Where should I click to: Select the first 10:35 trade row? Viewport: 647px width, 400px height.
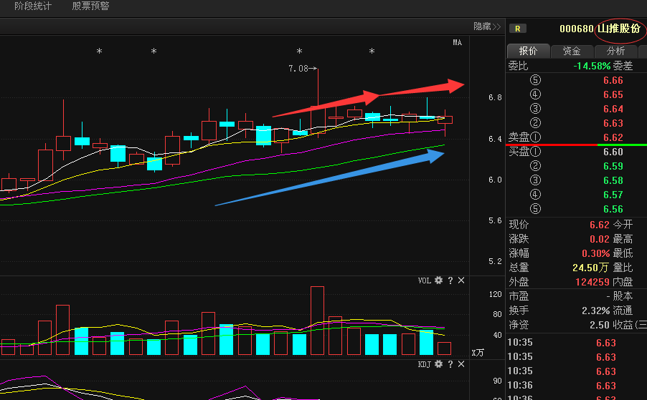(576, 342)
